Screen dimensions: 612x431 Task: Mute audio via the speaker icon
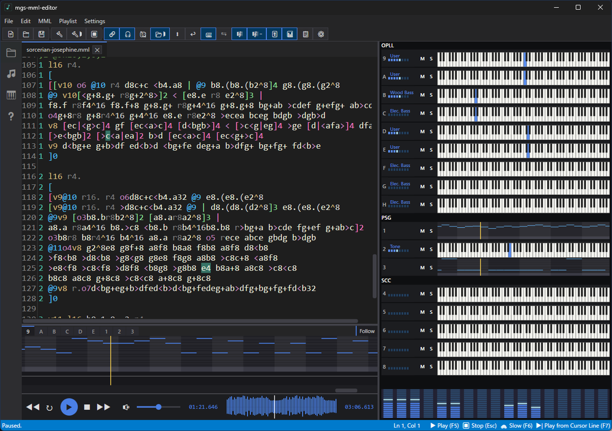point(126,407)
